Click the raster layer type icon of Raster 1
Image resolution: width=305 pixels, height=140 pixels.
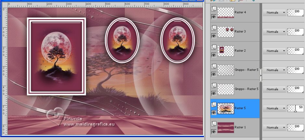pos(214,124)
